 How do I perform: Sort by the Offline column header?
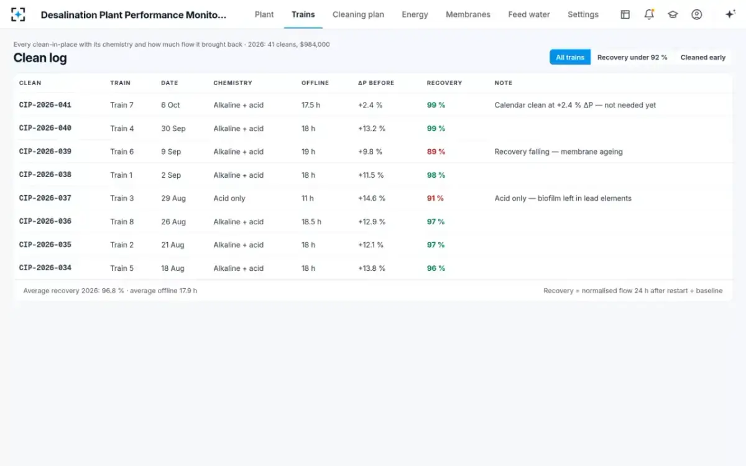tap(315, 83)
